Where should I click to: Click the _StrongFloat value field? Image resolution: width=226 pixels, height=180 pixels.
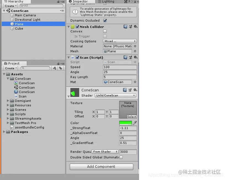point(128,128)
